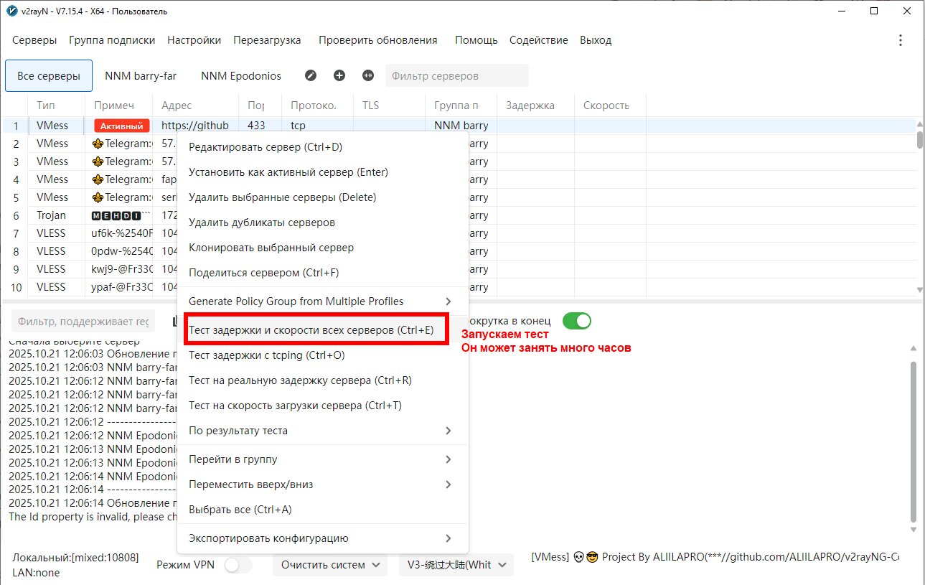This screenshot has width=925, height=585.
Task: Click the Telegram emblem icon in row 2
Action: 98,144
